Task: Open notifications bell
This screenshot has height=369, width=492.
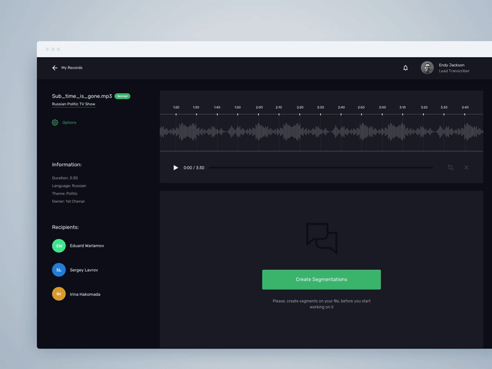Action: pyautogui.click(x=405, y=68)
